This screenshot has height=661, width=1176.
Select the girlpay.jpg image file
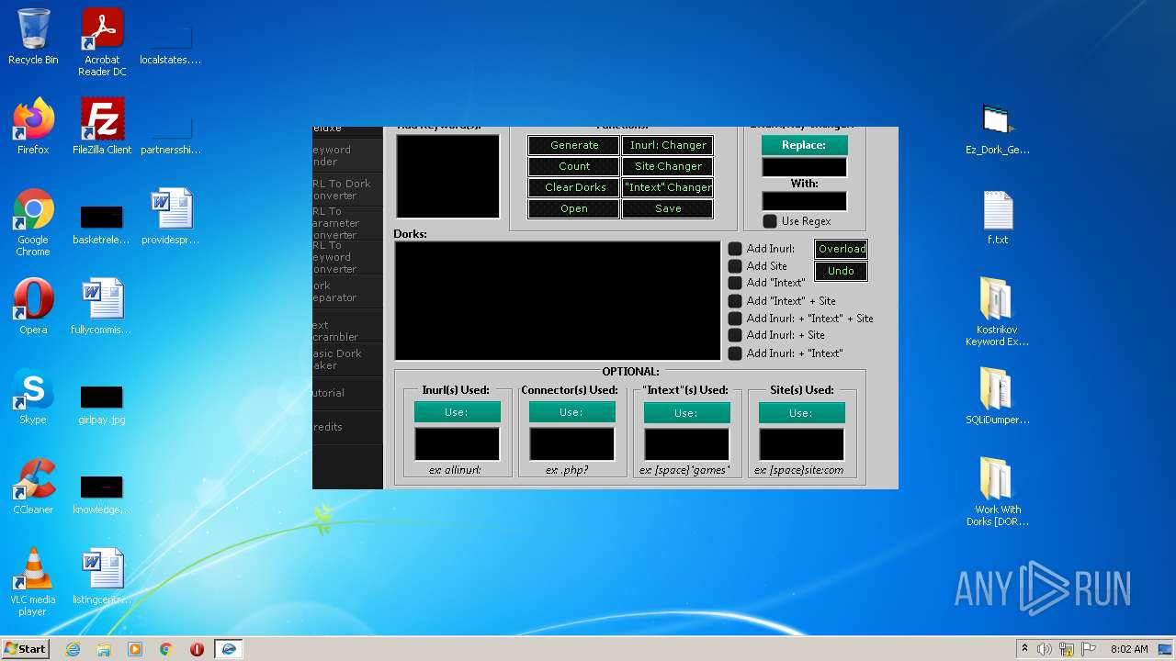tap(102, 403)
